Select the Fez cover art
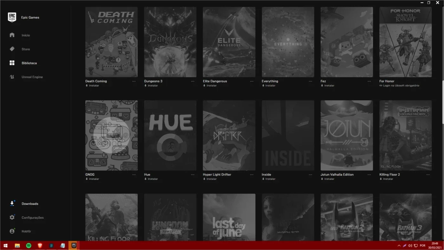Viewport: 444px width, 250px height. click(x=347, y=42)
